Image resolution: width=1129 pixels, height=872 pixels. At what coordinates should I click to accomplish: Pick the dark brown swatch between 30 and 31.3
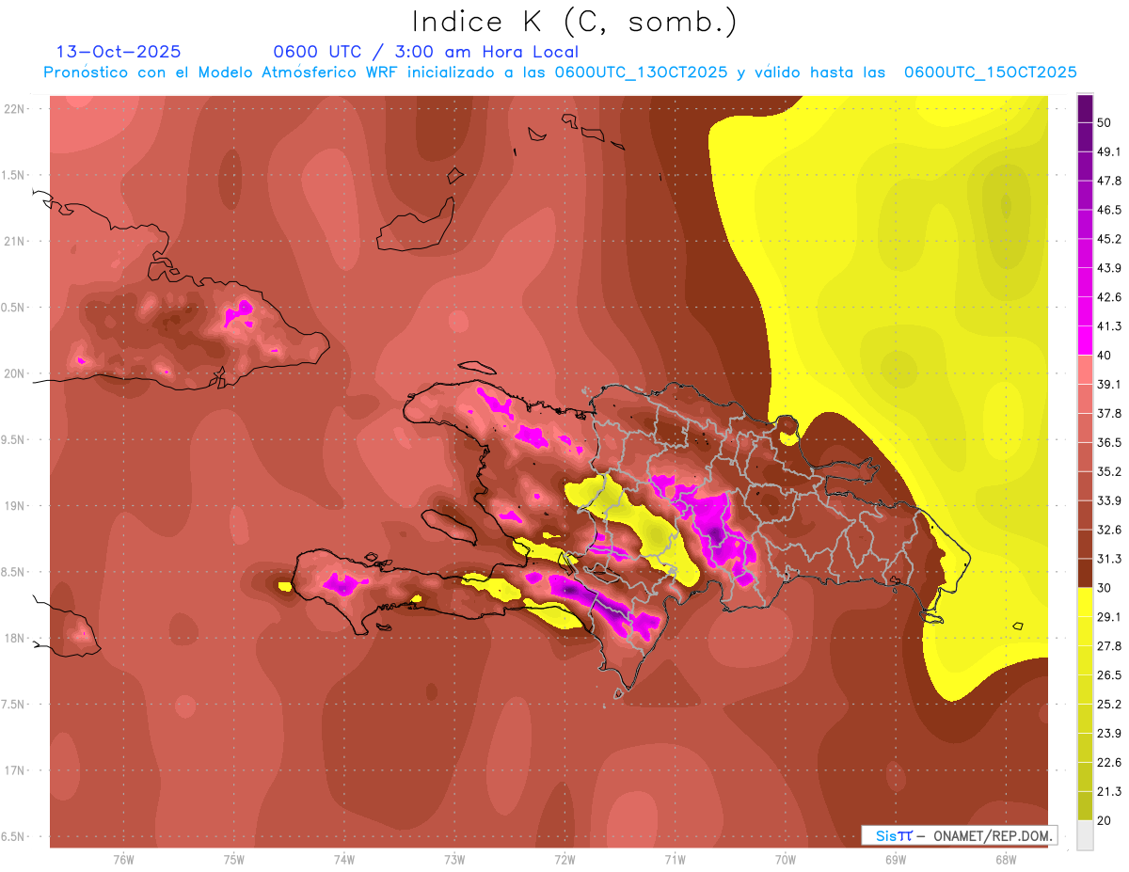(1085, 573)
